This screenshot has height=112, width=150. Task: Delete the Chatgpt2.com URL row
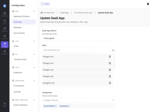point(110,83)
